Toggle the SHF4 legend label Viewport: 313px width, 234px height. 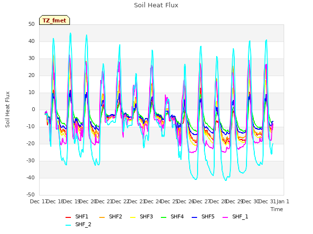point(177,216)
